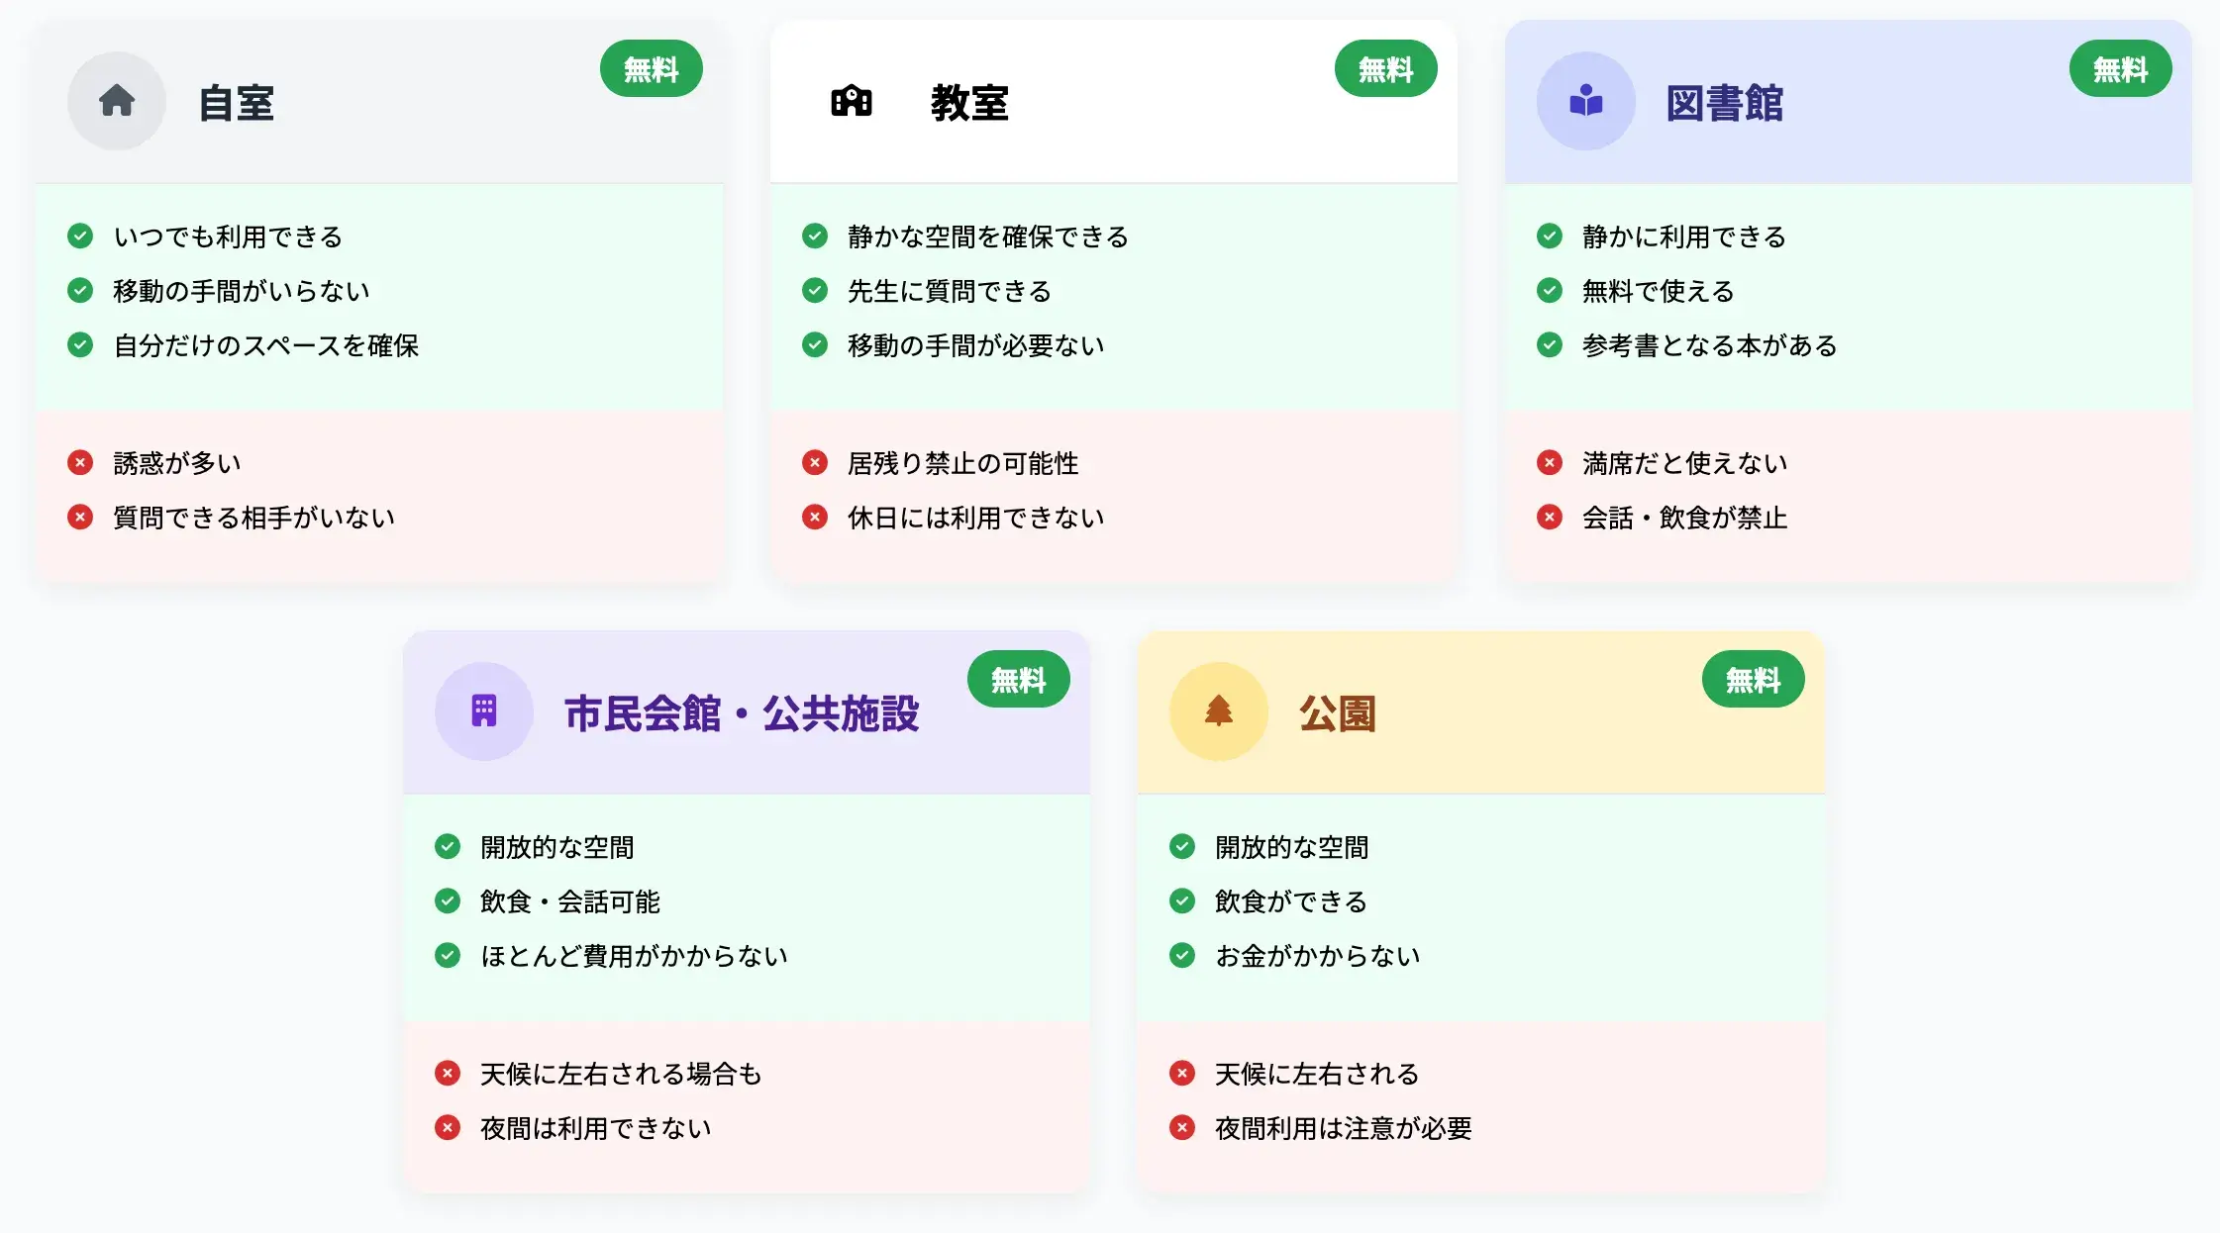Click the check icon next to お金がかからない

coord(1182,955)
